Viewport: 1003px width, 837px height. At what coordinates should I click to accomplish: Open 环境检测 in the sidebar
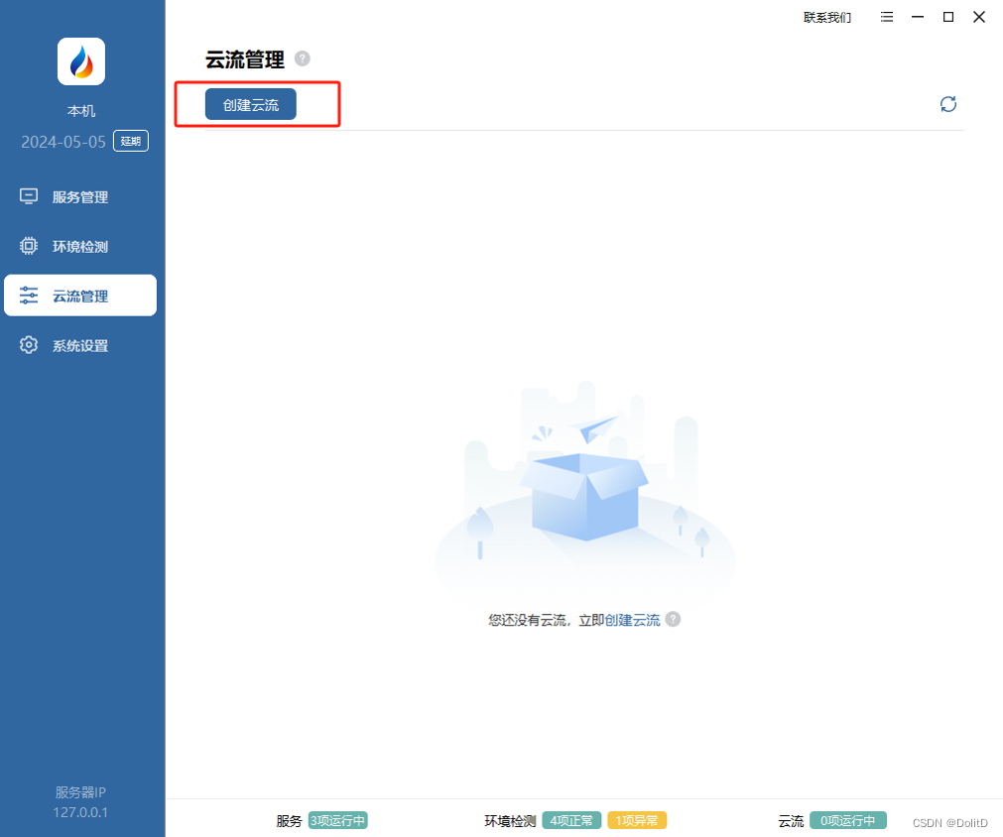coord(80,246)
